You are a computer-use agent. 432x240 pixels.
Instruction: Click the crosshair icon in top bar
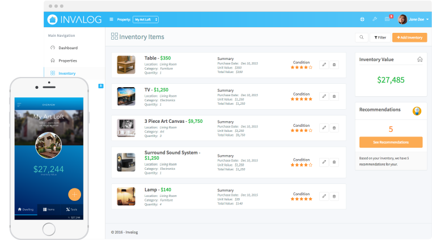(x=362, y=19)
